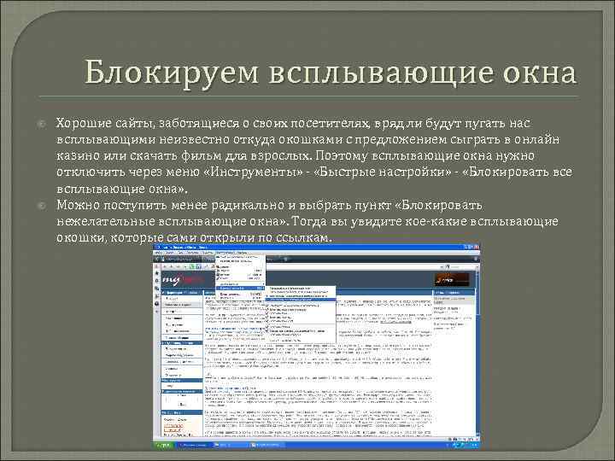Open the Preferences entry at the Tools menu bottom
This screenshot has height=461, width=615.
240,298
